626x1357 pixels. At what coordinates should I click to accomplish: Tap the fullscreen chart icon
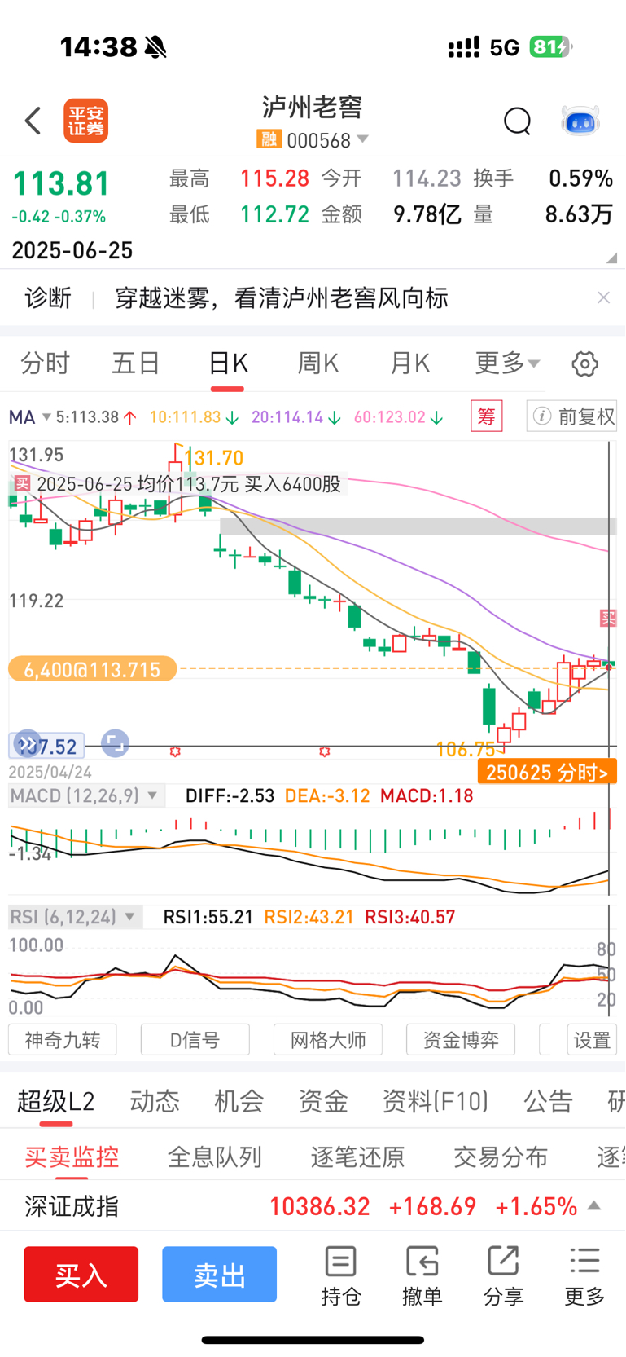(115, 742)
